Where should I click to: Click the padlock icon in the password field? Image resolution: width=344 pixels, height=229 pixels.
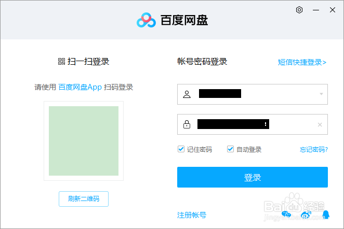click(x=187, y=124)
